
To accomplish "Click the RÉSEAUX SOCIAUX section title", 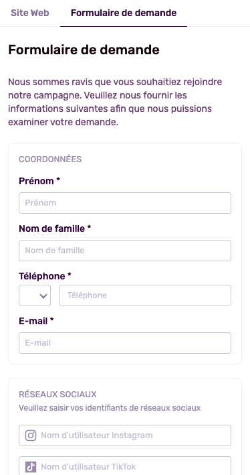I will [57, 395].
